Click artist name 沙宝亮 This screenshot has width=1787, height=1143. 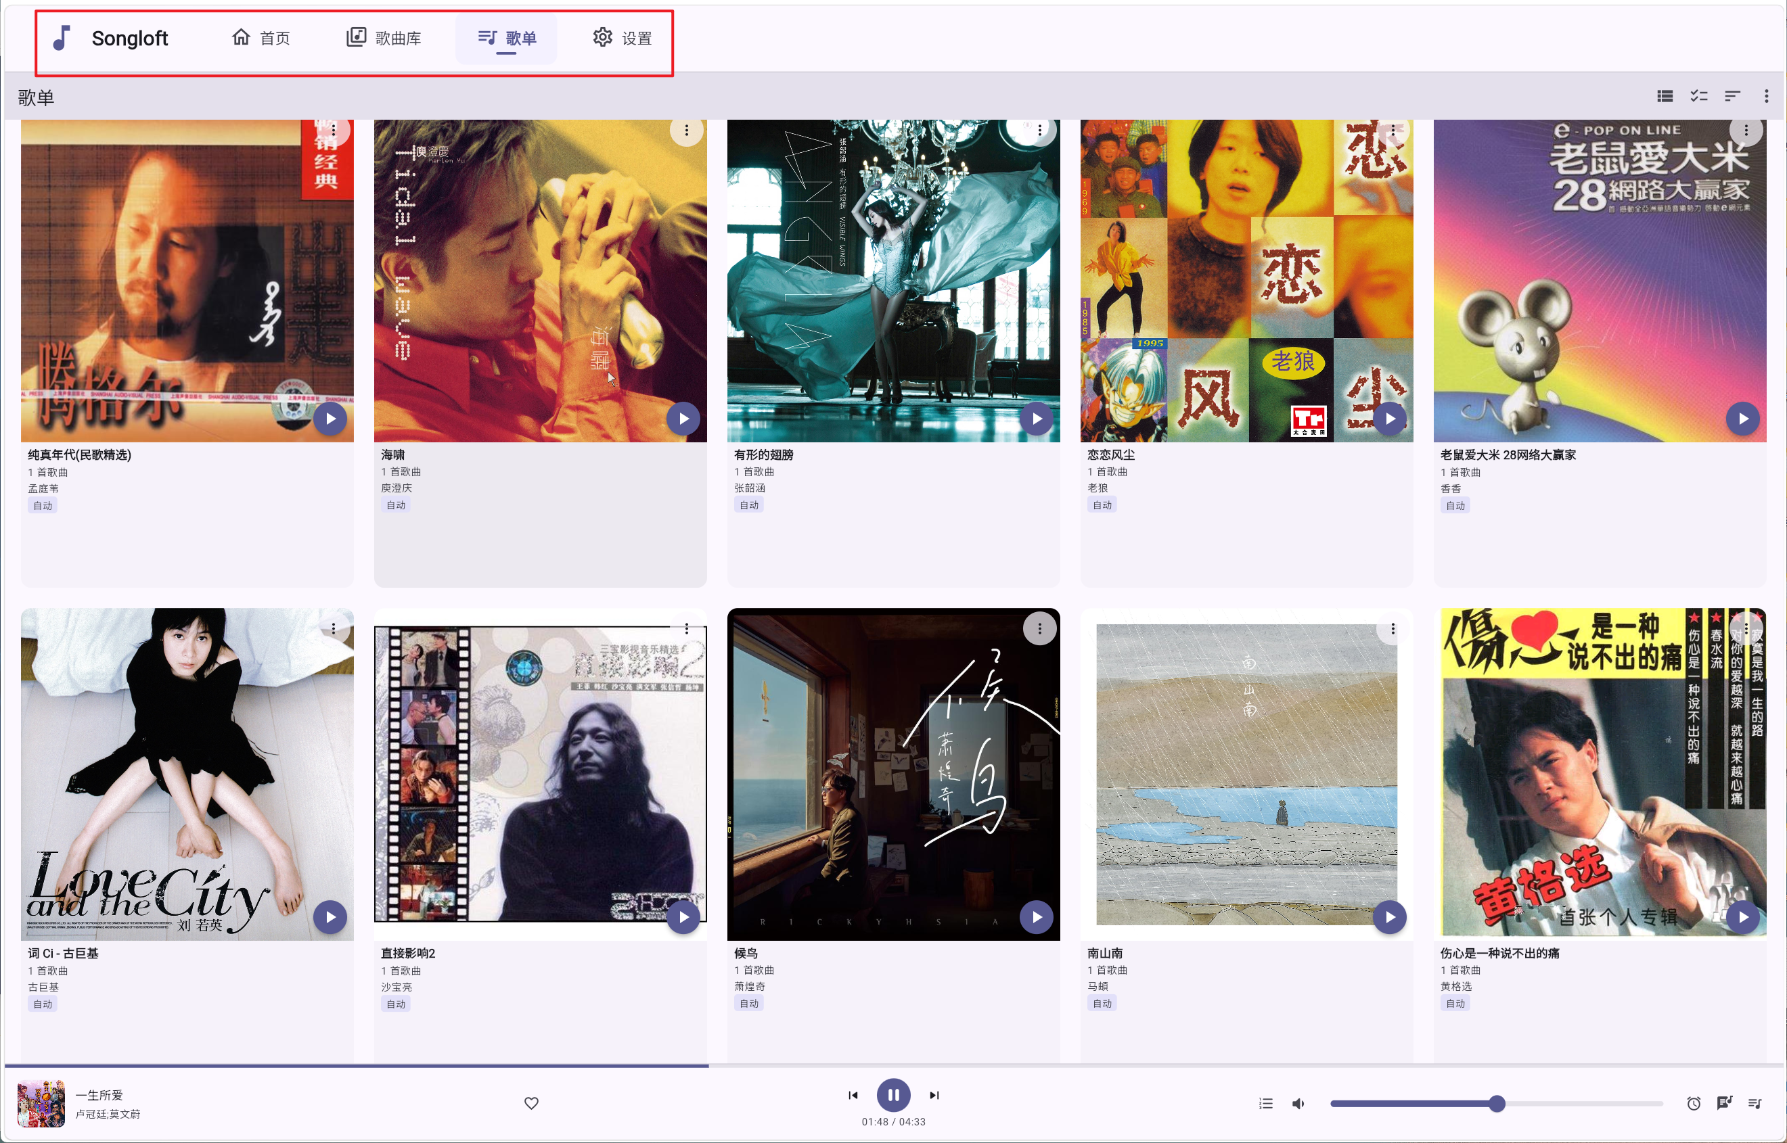(x=397, y=987)
